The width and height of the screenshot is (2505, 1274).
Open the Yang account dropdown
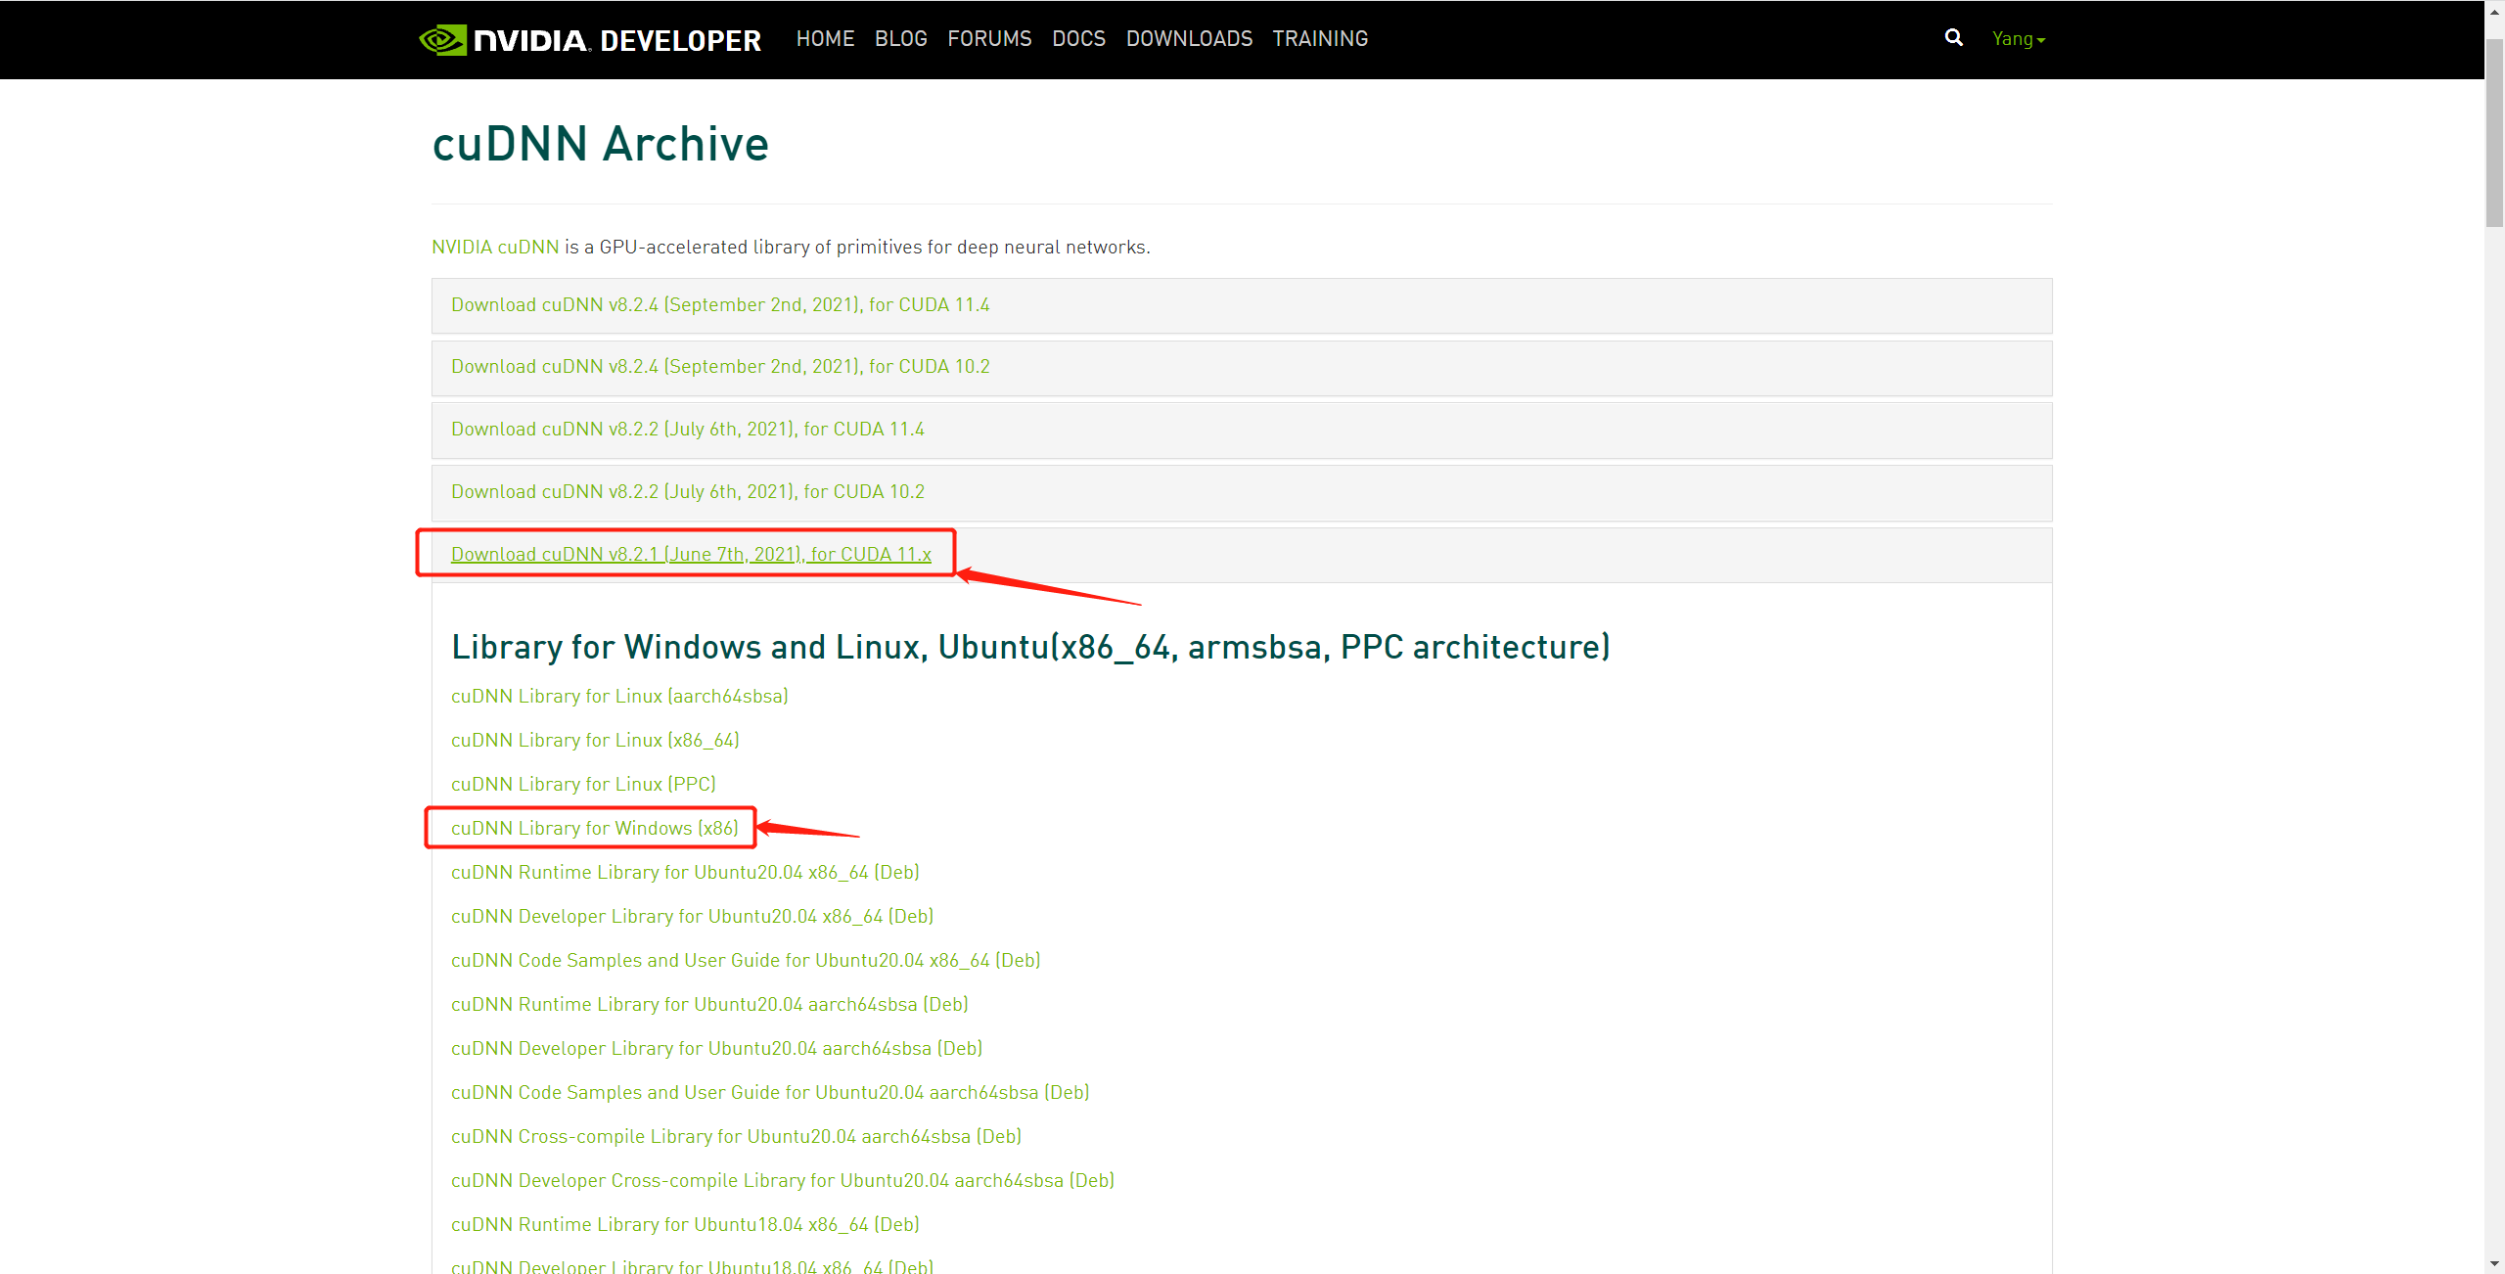coord(2018,39)
